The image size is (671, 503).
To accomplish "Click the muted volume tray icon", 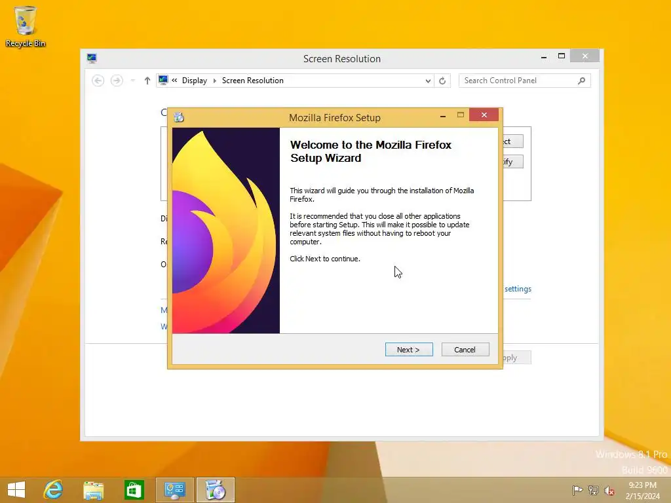I will click(609, 491).
